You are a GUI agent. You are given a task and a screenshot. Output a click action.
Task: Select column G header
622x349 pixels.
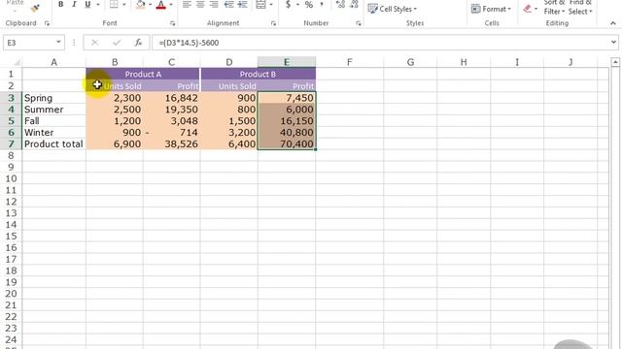(410, 62)
